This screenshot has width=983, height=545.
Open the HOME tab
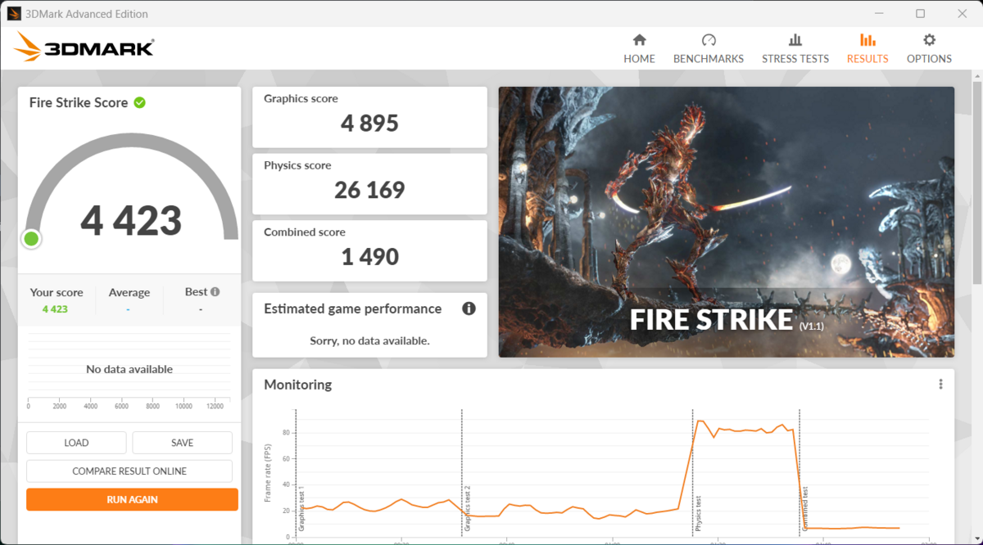[639, 49]
